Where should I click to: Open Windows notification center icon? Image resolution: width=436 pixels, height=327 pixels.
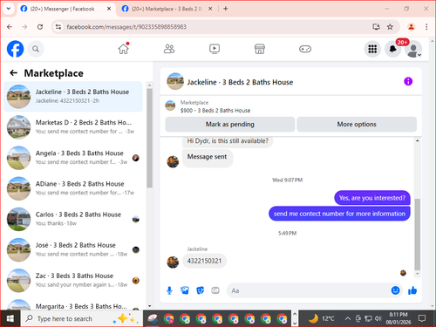421,318
